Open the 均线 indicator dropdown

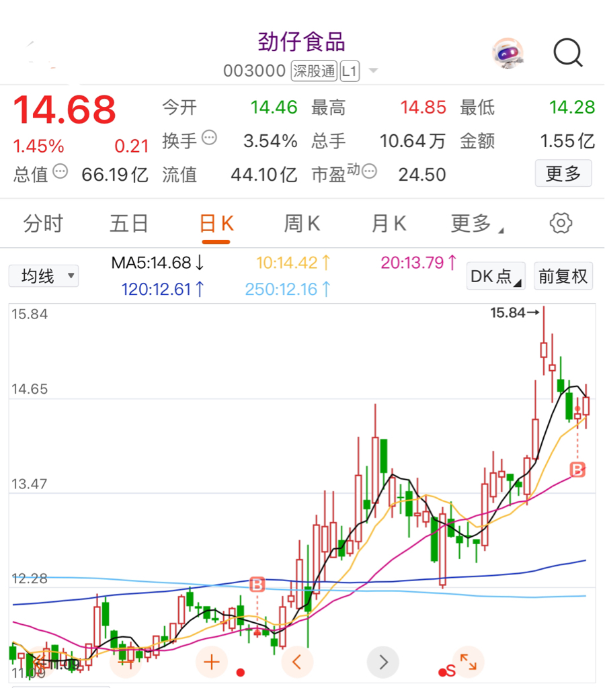[44, 276]
